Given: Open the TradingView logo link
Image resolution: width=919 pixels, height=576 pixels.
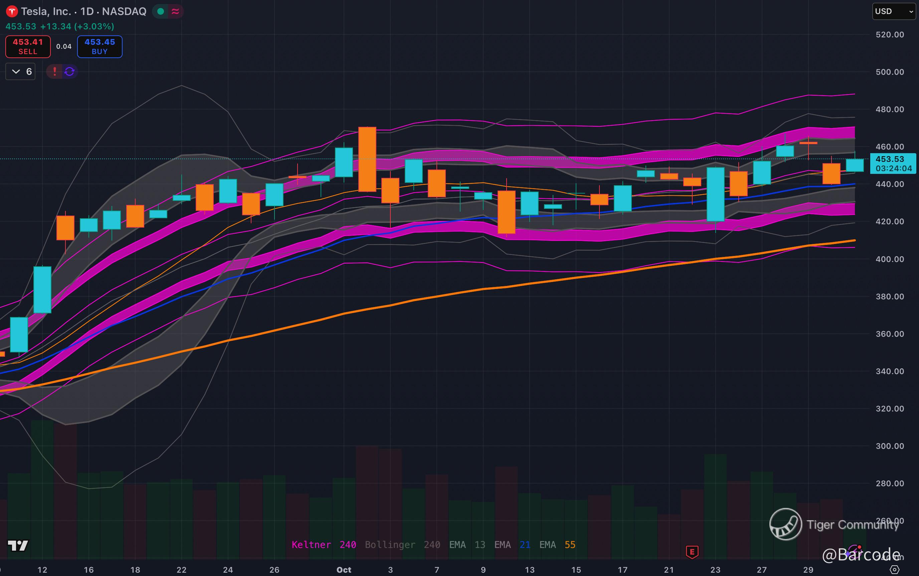Looking at the screenshot, I should (18, 546).
